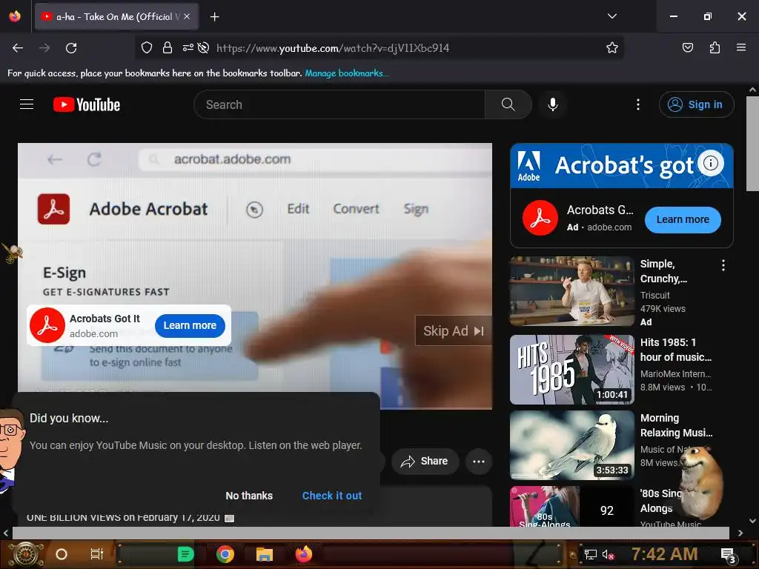The image size is (759, 569).
Task: Click the Morning Relaxing Music title
Action: 676,425
